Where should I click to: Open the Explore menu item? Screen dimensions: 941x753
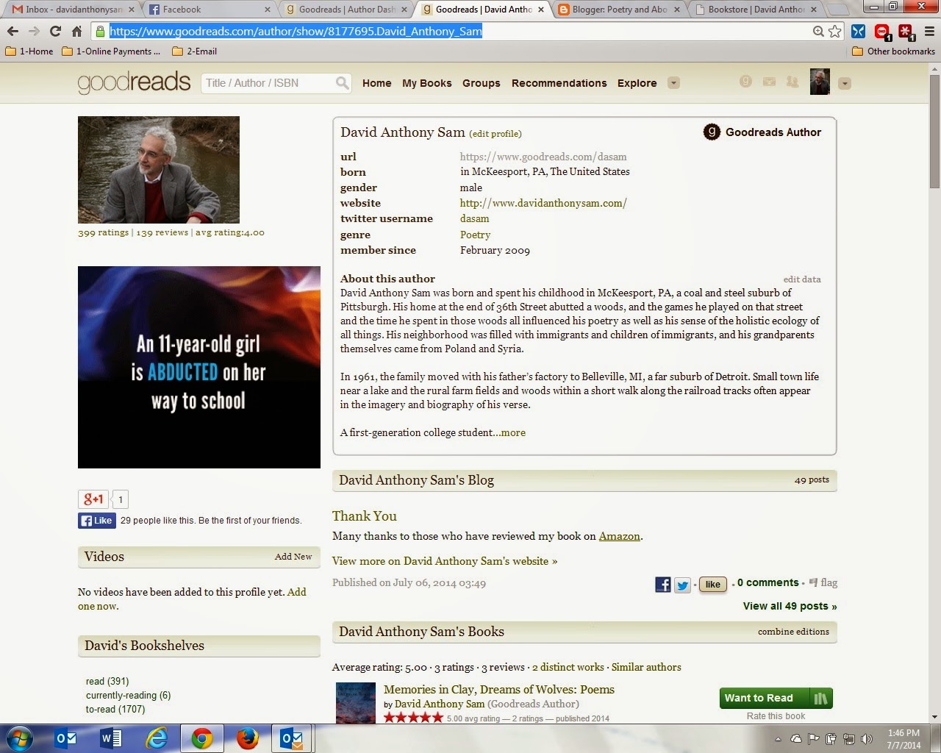[x=637, y=83]
